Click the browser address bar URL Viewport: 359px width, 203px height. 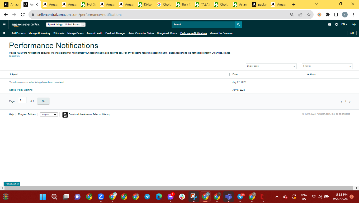pyautogui.click(x=80, y=15)
